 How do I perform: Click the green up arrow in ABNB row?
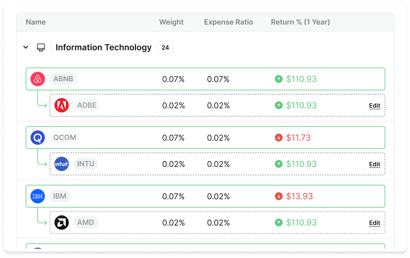tap(279, 79)
